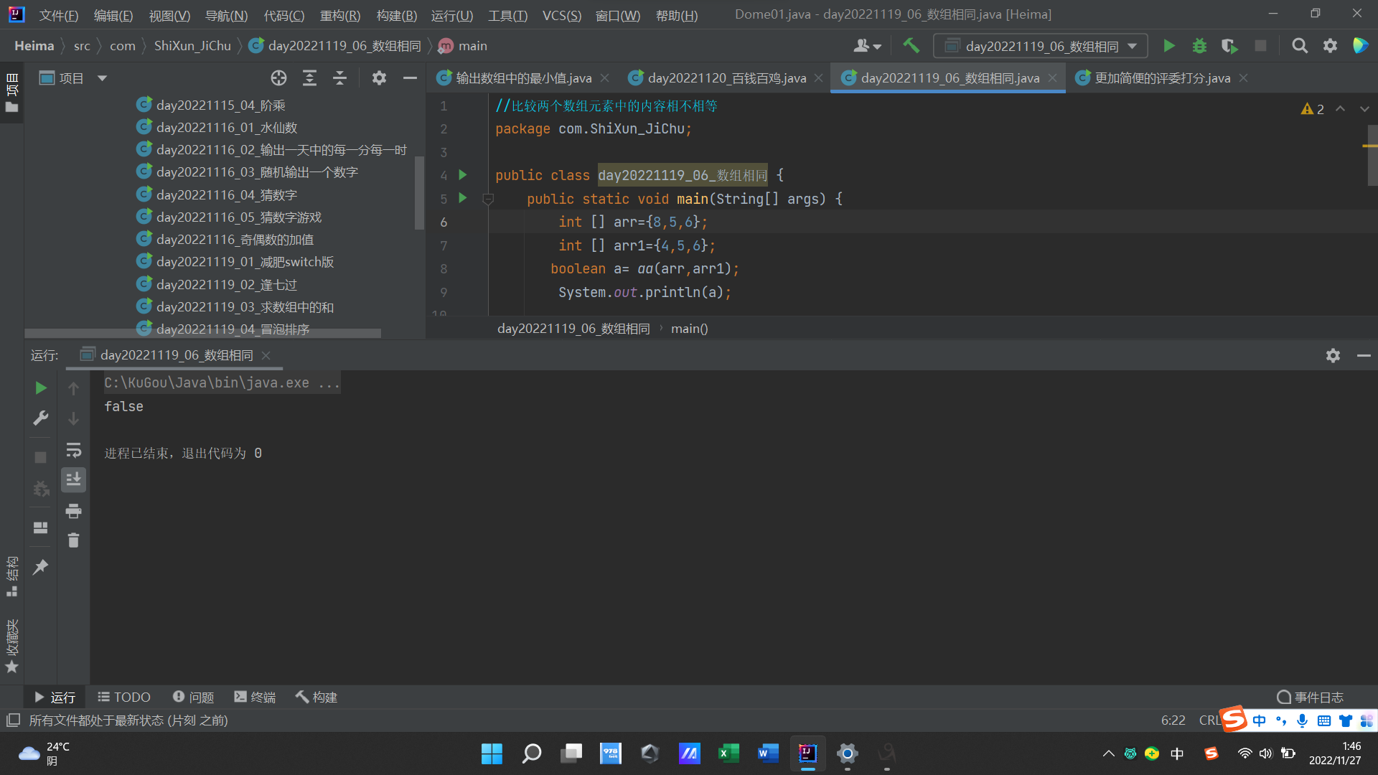Toggle scroll to end in console
This screenshot has height=775, width=1378.
[73, 479]
